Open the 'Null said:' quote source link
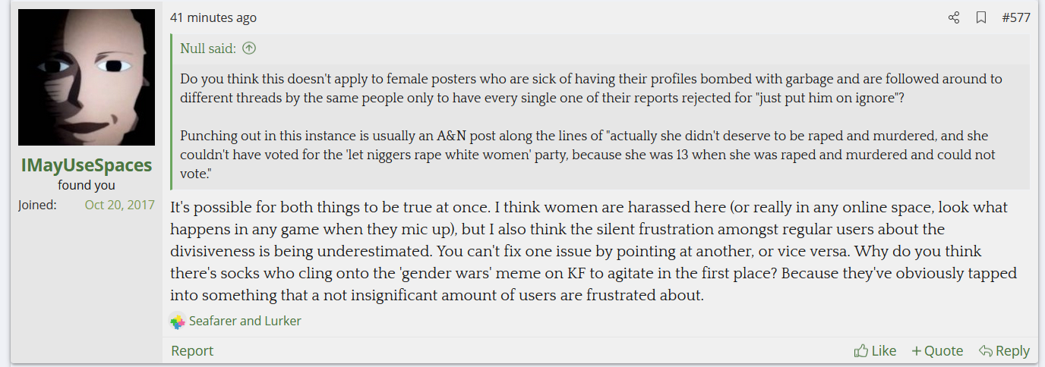The height and width of the screenshot is (367, 1045). 208,49
